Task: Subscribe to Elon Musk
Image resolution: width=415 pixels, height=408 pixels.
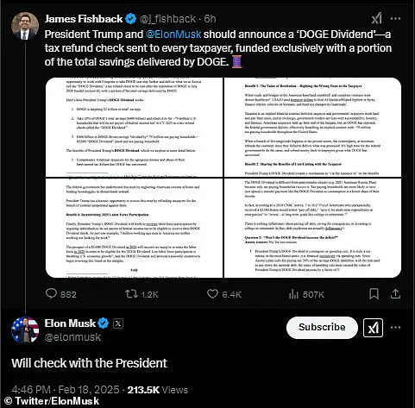Action: 322,327
